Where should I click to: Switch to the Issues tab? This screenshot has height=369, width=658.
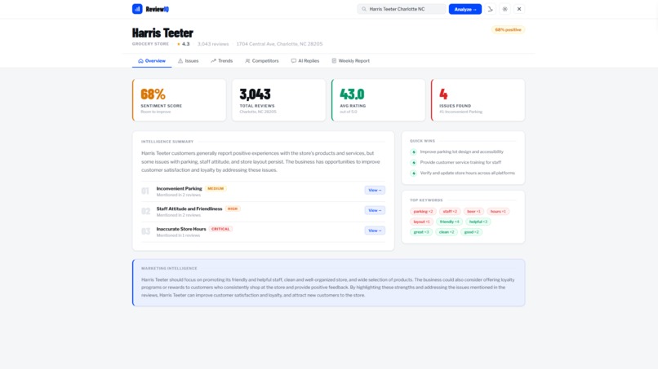tap(188, 61)
